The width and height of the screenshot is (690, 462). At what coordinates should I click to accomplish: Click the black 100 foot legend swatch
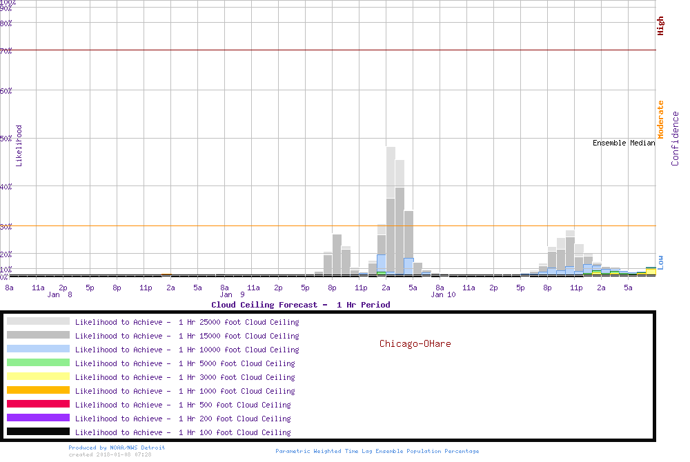pos(38,432)
